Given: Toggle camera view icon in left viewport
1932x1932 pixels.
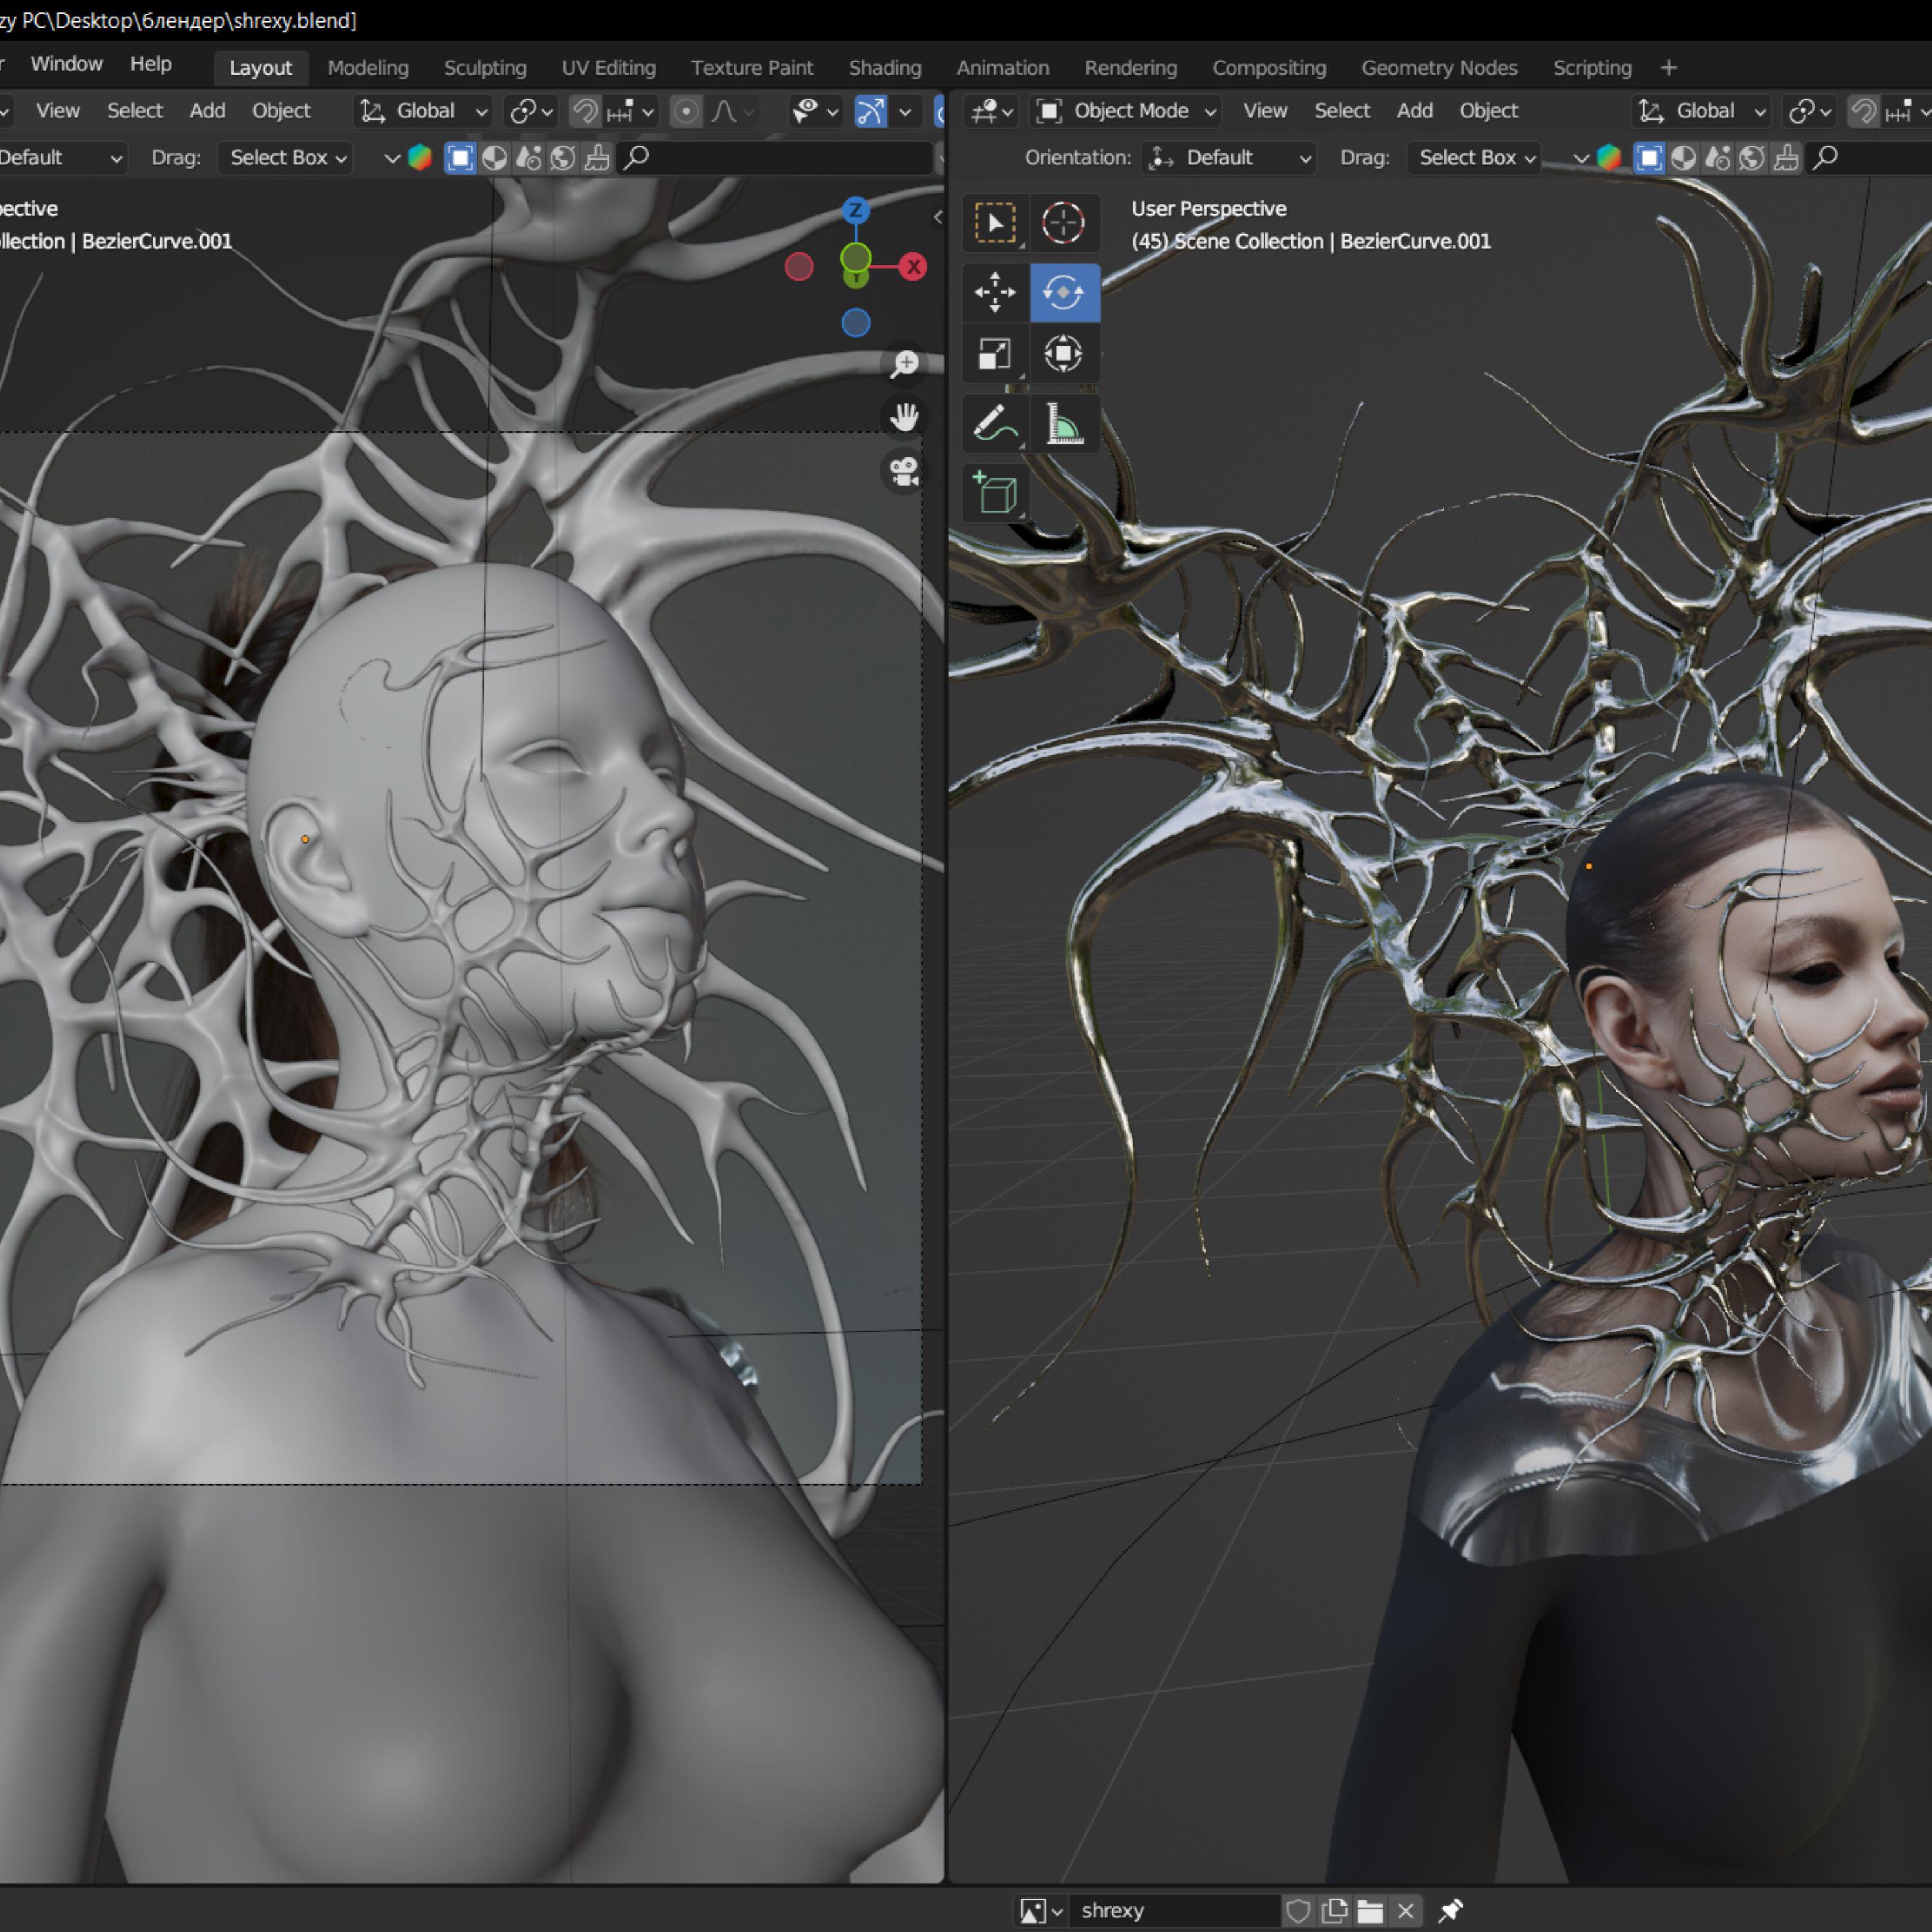Looking at the screenshot, I should coord(905,472).
